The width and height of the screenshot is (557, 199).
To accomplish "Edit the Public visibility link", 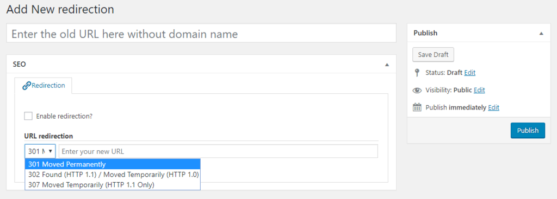I will pyautogui.click(x=479, y=91).
